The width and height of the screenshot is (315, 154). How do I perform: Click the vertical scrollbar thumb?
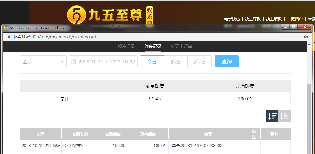(x=309, y=119)
